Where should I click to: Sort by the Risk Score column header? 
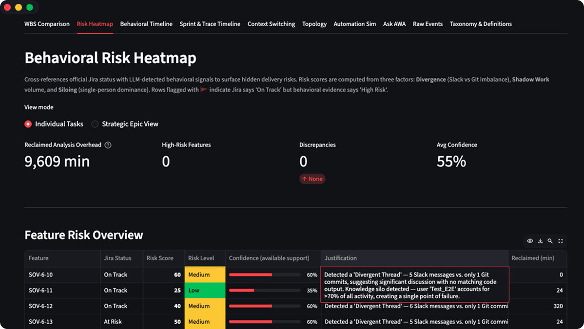(x=163, y=258)
